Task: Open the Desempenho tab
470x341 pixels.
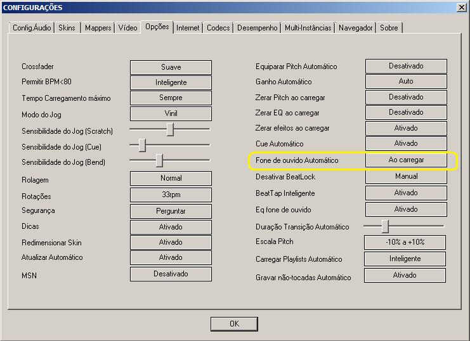Action: pyautogui.click(x=257, y=28)
